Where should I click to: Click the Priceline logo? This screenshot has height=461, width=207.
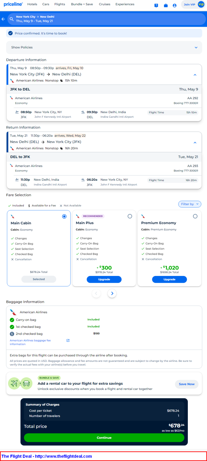(13, 4)
